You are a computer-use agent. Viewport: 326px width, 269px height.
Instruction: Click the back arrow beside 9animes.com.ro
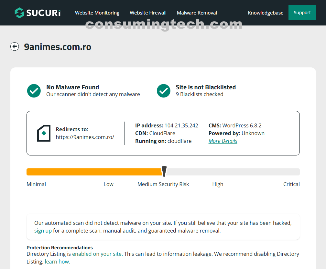tap(15, 47)
